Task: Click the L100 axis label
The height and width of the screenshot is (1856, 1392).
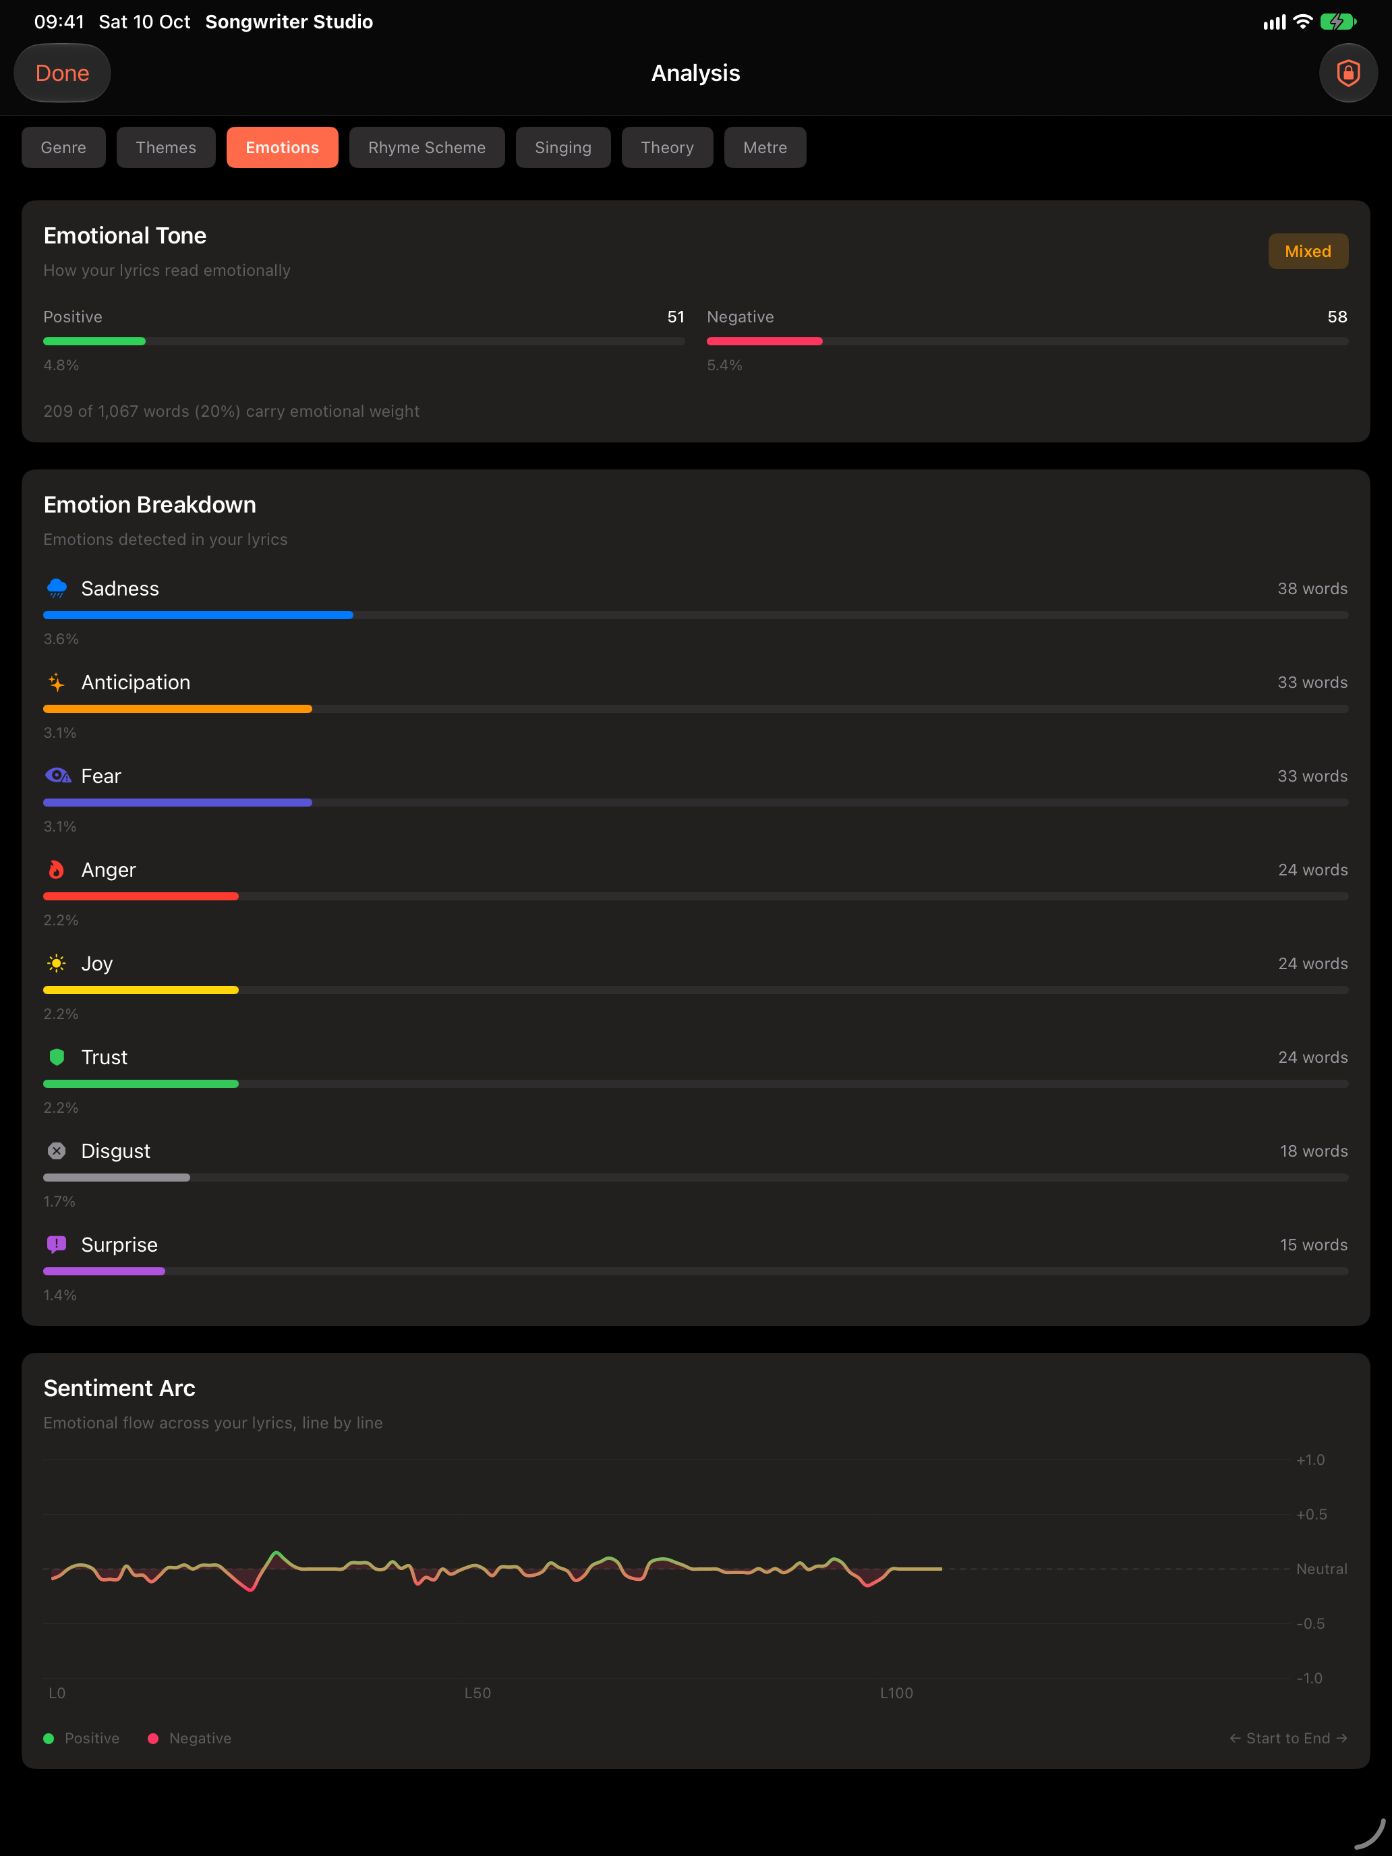Action: click(896, 1693)
